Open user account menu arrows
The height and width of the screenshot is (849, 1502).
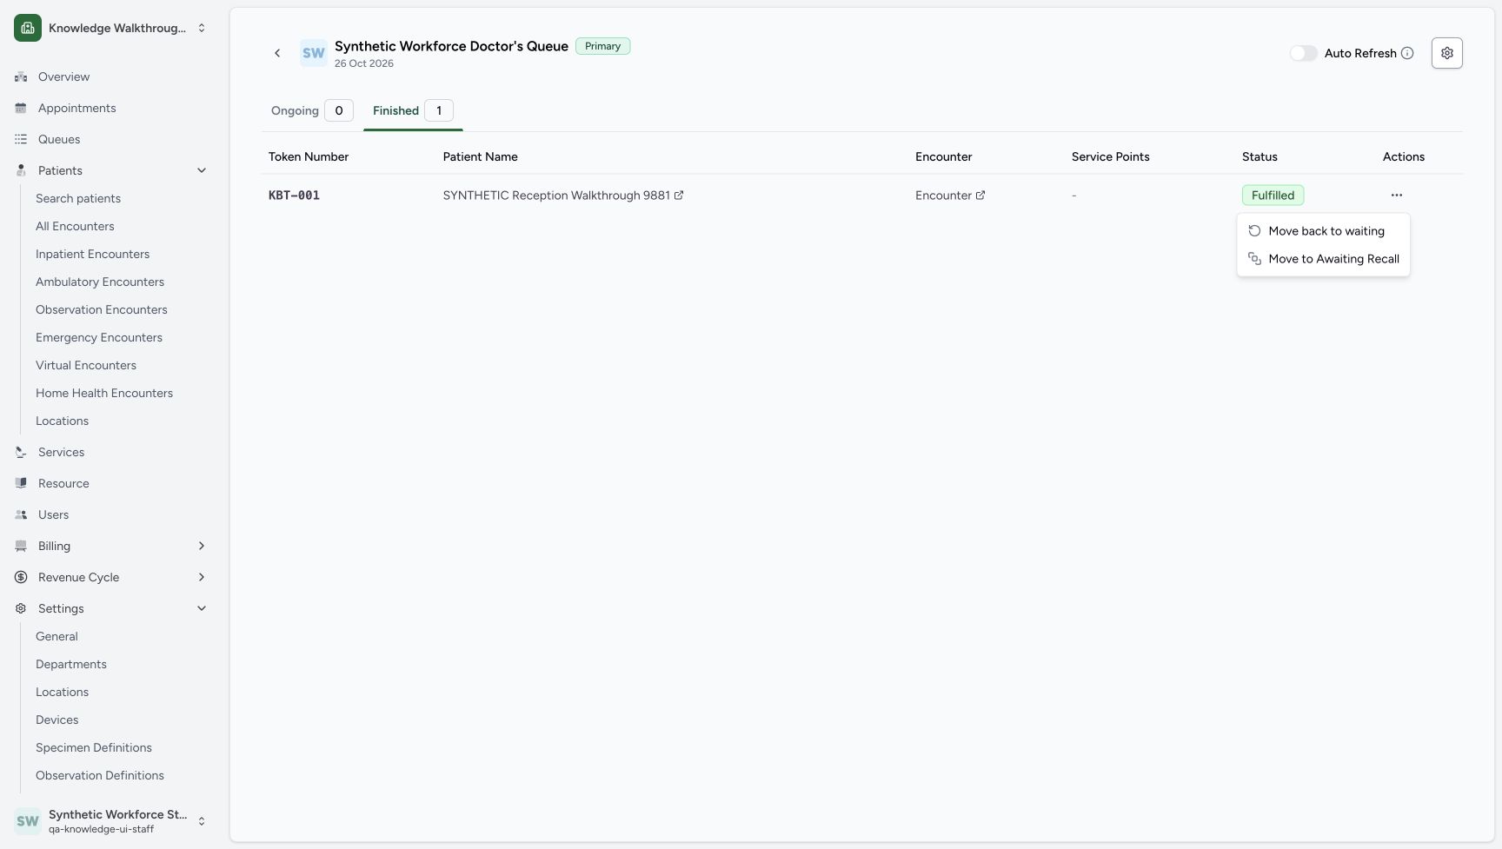click(202, 821)
